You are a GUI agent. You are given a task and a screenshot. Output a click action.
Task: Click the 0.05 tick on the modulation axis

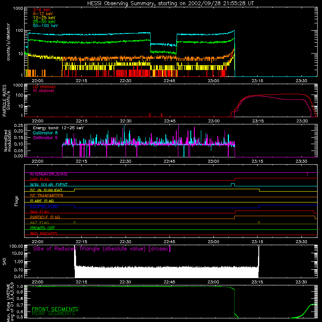19,151
